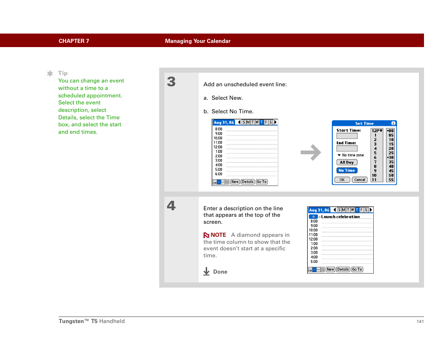The image size is (444, 344).
Task: Click the Managing Your Calendar header
Action: pos(198,41)
